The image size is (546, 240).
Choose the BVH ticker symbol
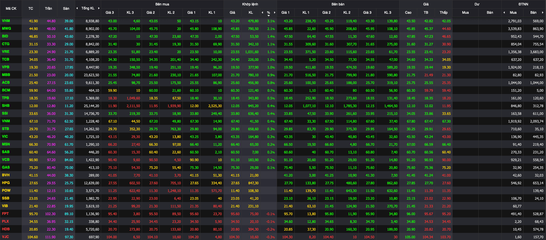point(6,175)
